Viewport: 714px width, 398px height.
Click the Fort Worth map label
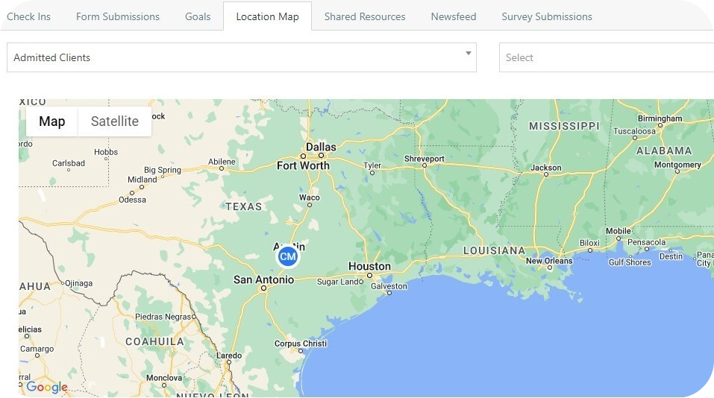coord(303,165)
